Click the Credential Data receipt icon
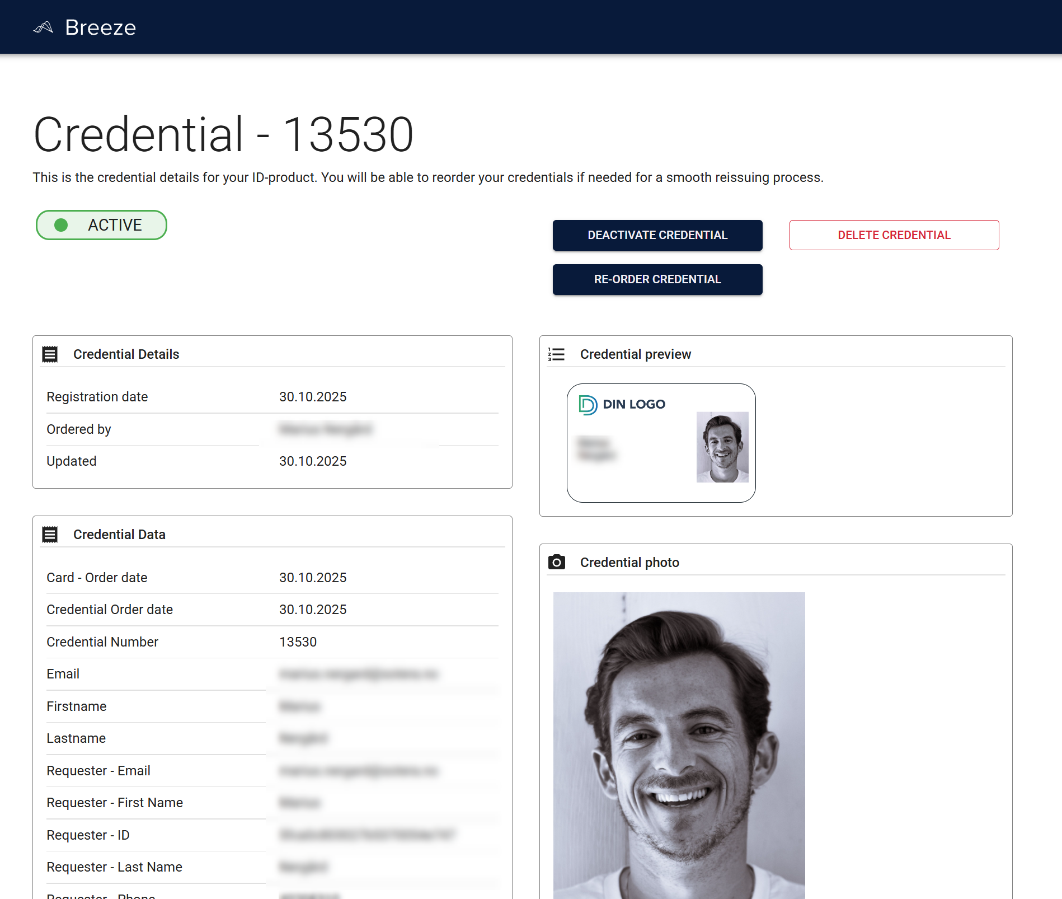1062x899 pixels. [x=51, y=534]
